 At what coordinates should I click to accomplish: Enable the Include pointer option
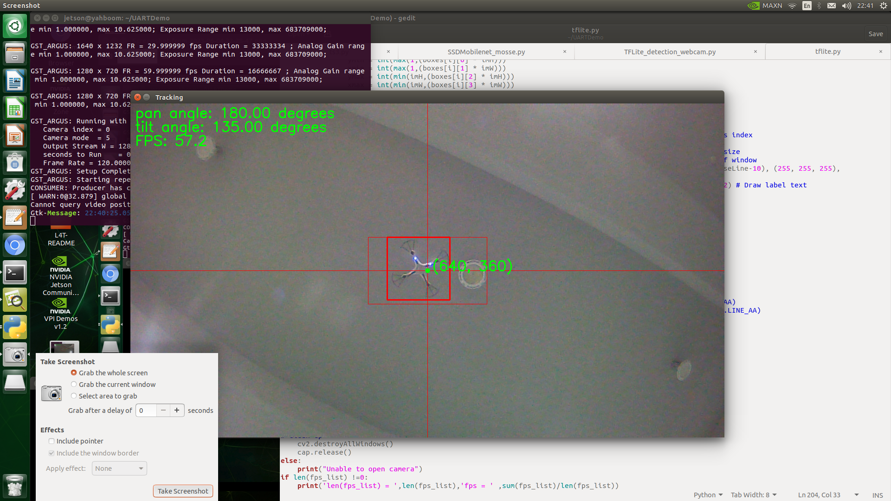tap(51, 441)
